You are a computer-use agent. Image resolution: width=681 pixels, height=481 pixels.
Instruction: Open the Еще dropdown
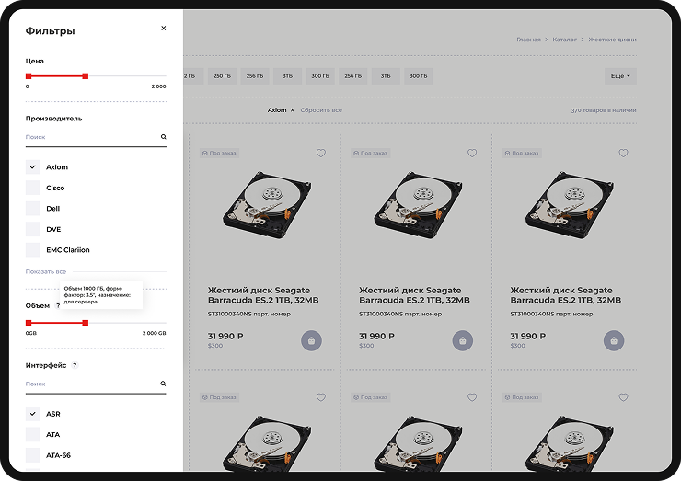pos(620,76)
